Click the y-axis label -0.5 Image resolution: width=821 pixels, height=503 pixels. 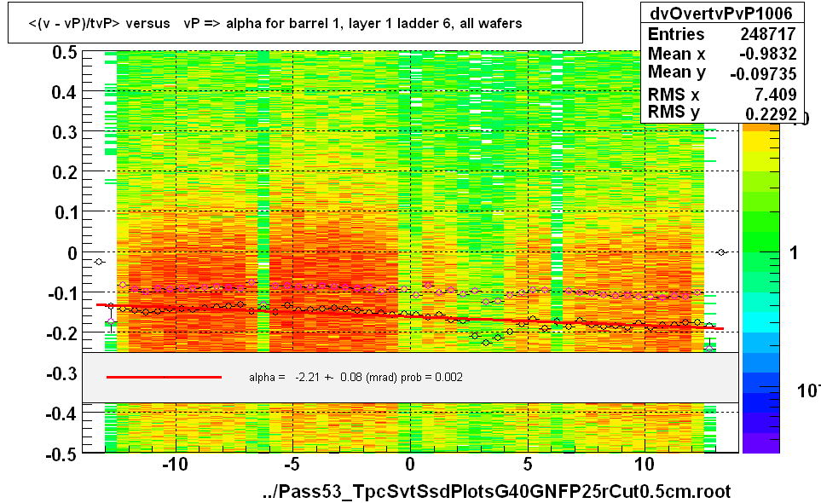61,454
